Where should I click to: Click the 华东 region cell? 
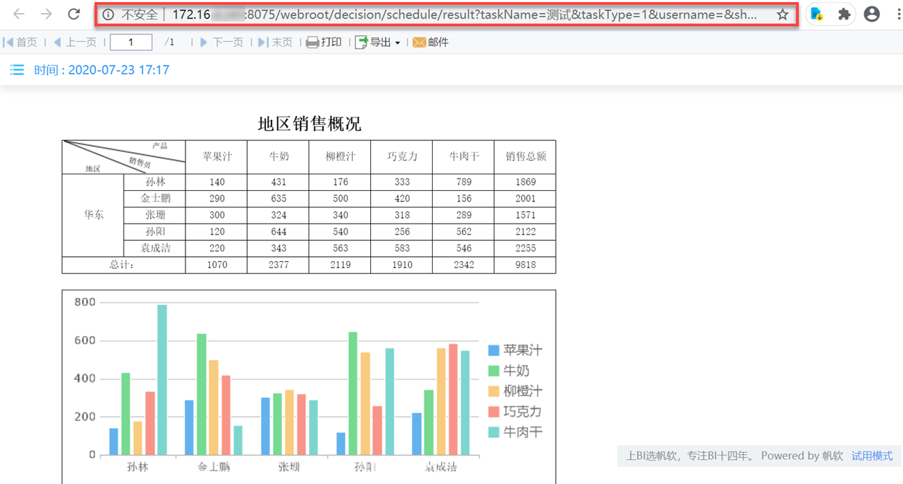(94, 215)
